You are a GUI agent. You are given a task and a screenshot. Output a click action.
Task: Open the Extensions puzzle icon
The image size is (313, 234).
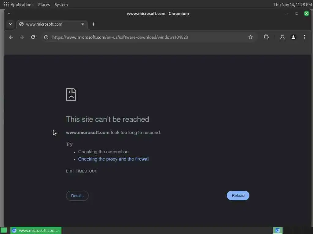pyautogui.click(x=266, y=37)
